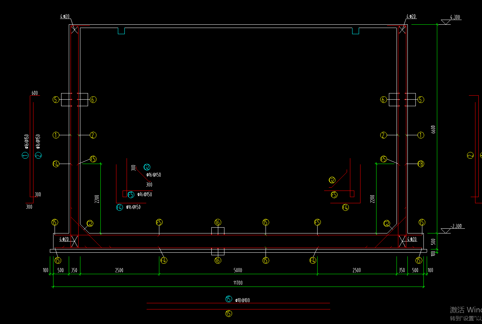Click yellow G2 tag in the right detail
Viewport: 482px width, 324px height.
(332, 180)
